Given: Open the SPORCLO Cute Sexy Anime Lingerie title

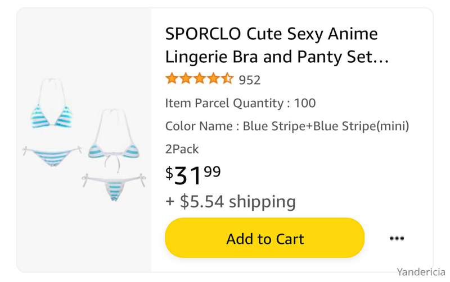Looking at the screenshot, I should tap(277, 45).
